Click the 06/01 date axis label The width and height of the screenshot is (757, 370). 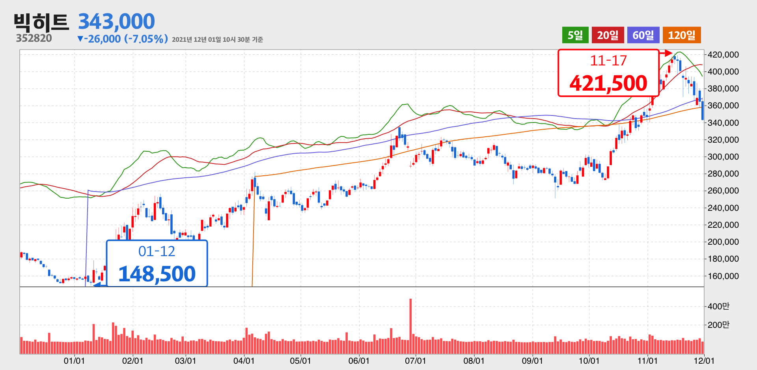click(x=359, y=361)
